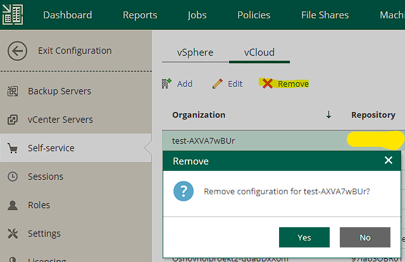Screen dimensions: 405x262
Task: Click the Settings wrench icon
Action: click(x=13, y=234)
